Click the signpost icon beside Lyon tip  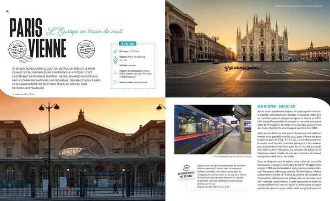click(x=187, y=168)
